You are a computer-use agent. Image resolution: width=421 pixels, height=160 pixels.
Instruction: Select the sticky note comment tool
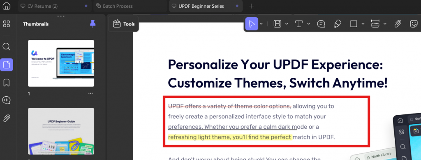pos(321,24)
